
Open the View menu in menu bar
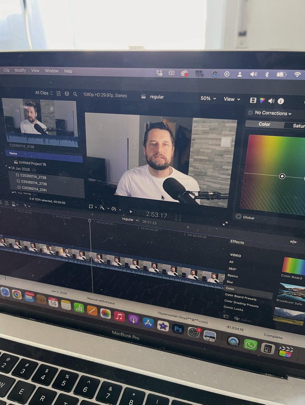[35, 71]
